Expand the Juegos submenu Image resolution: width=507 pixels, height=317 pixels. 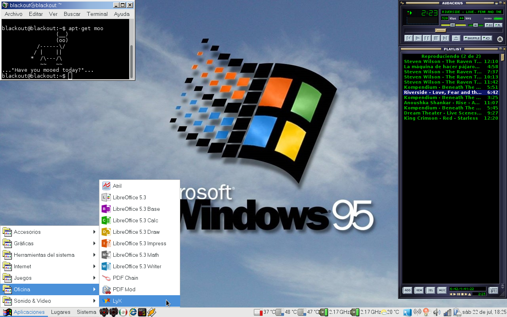50,278
